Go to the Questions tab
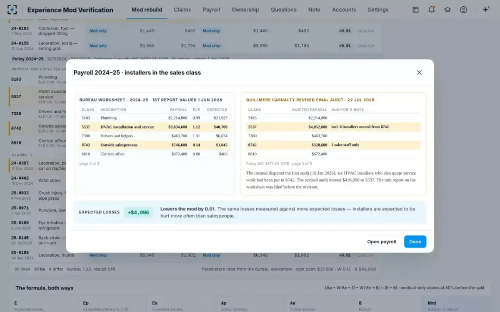 [284, 10]
